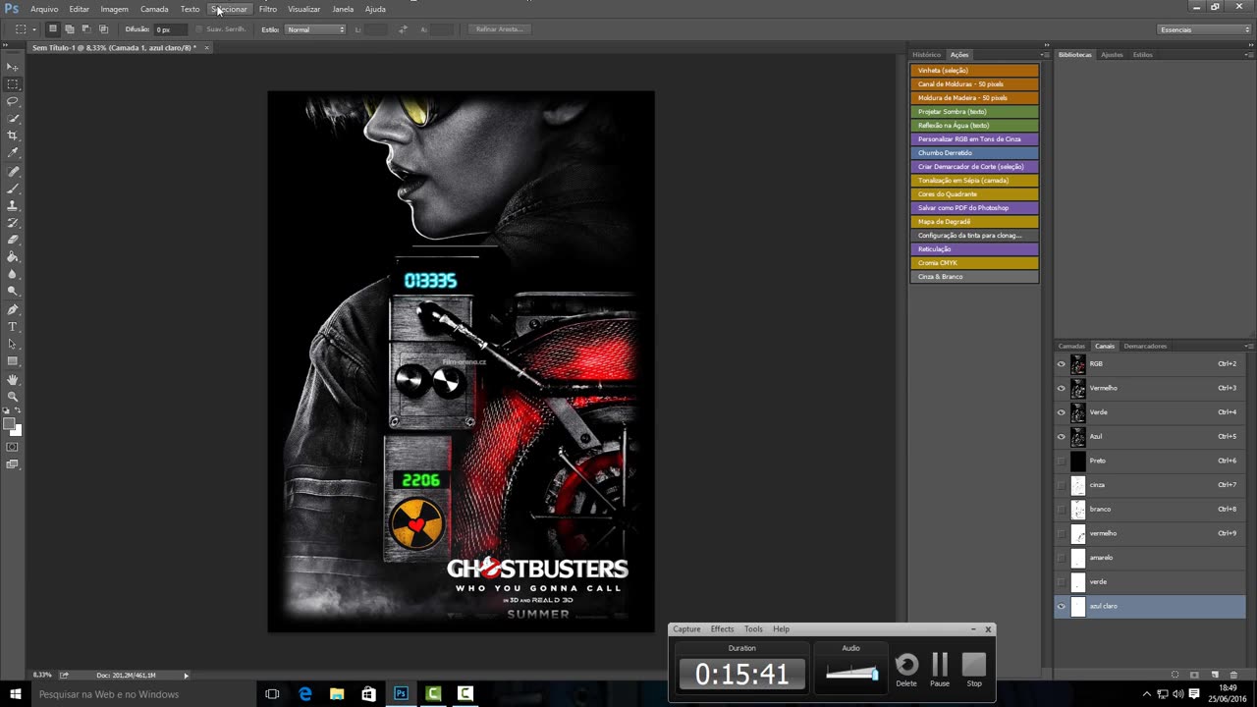
Task: Expand the status bar info arrow
Action: 186,676
